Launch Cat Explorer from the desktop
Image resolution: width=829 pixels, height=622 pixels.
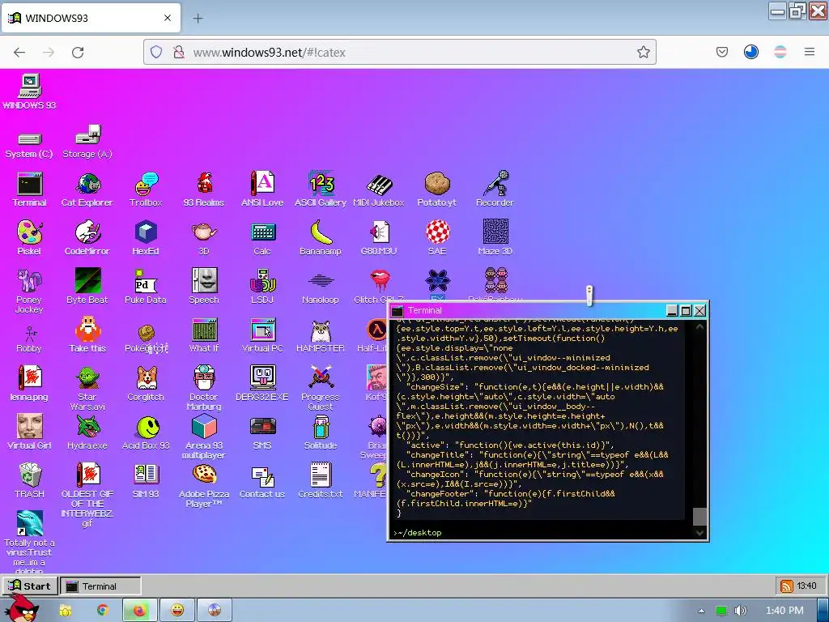[x=87, y=190]
